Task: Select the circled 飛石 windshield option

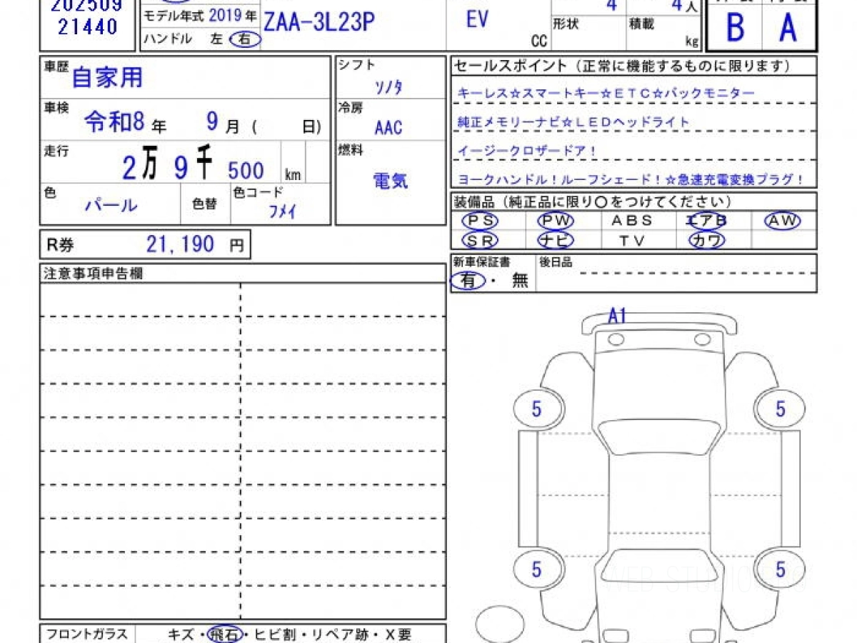Action: tap(225, 634)
